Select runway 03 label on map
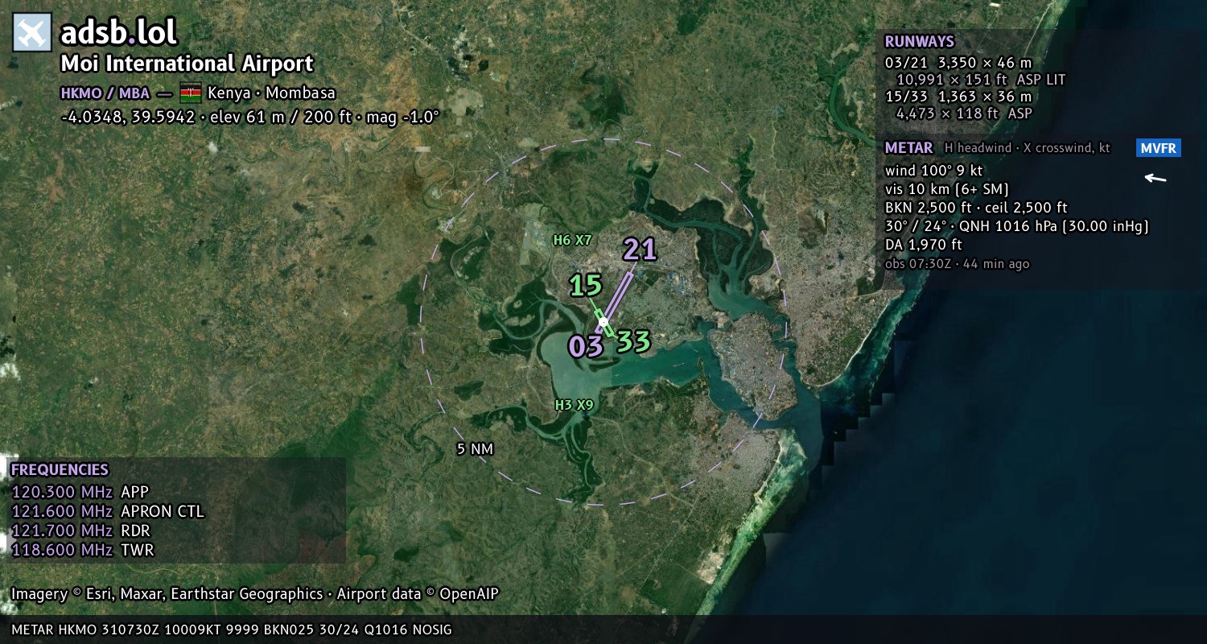Screen dimensions: 1207x644 tap(586, 346)
